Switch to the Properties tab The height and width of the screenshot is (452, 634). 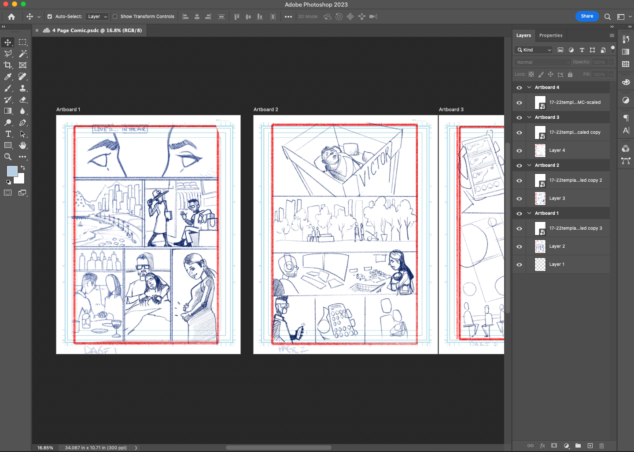(x=551, y=36)
